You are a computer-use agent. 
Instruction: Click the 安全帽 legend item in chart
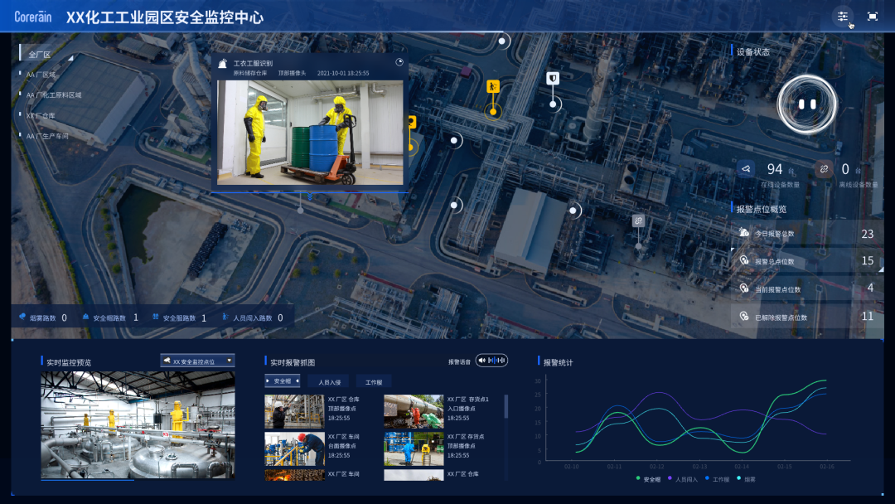click(x=649, y=479)
